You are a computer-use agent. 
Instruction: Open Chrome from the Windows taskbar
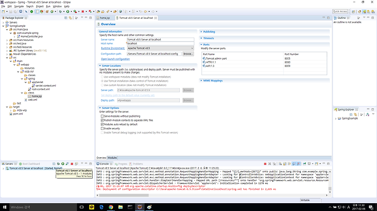point(111,207)
